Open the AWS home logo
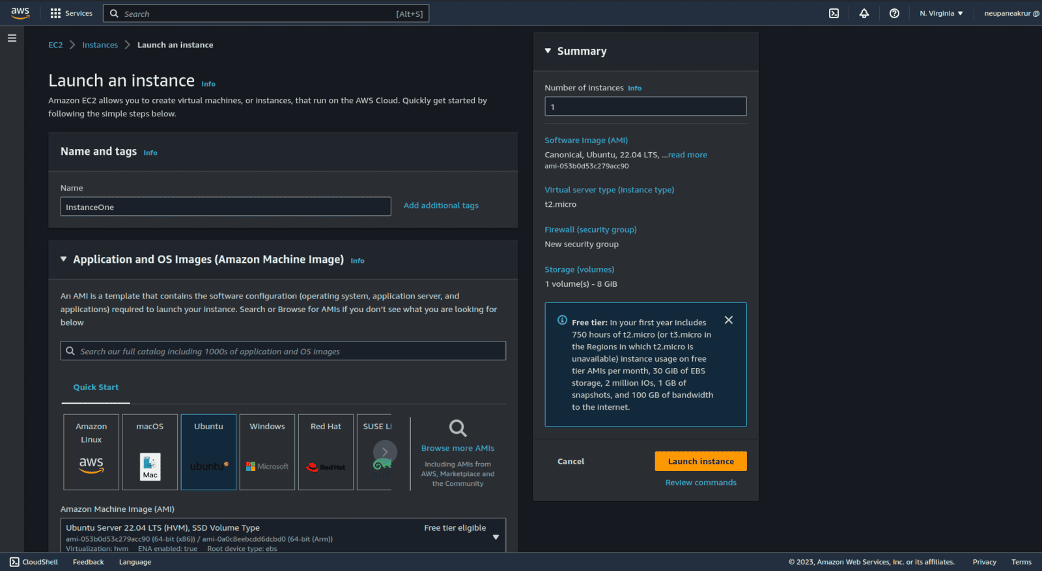Viewport: 1042px width, 571px height. coord(20,13)
